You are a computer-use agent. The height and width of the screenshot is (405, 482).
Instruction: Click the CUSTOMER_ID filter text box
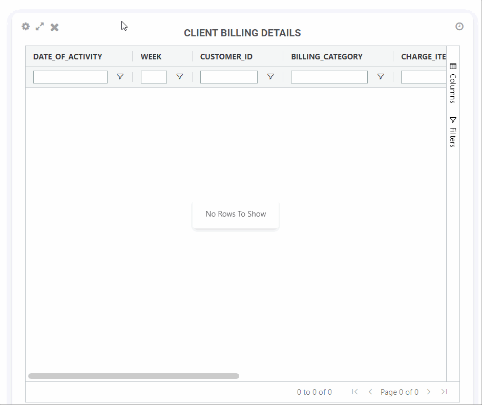(x=228, y=77)
